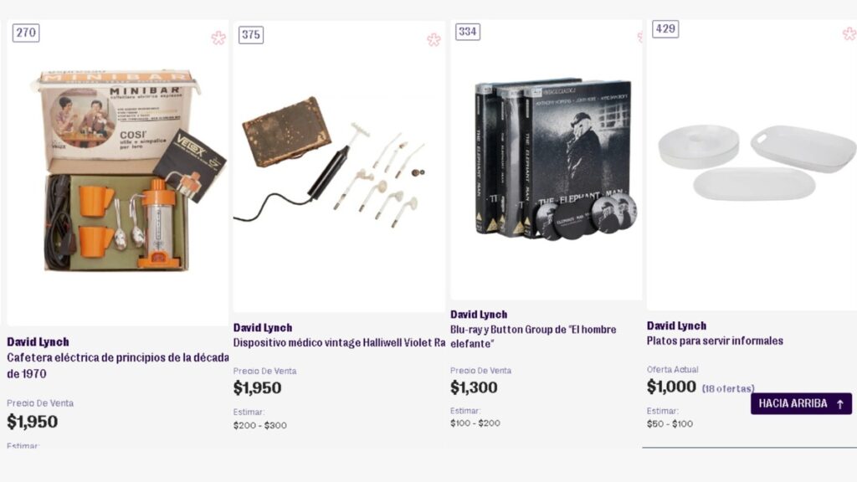This screenshot has width=857, height=482.
Task: Click the lot number 270 badge
Action: (x=26, y=33)
